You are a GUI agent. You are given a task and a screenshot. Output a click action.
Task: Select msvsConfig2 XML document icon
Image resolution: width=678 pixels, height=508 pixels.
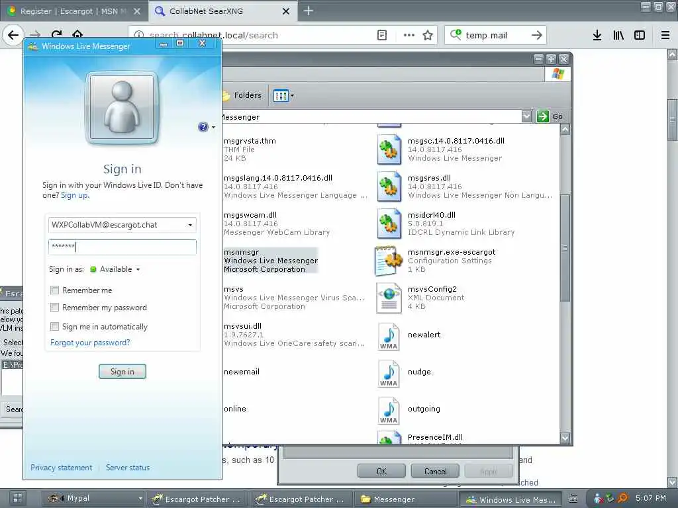click(389, 298)
